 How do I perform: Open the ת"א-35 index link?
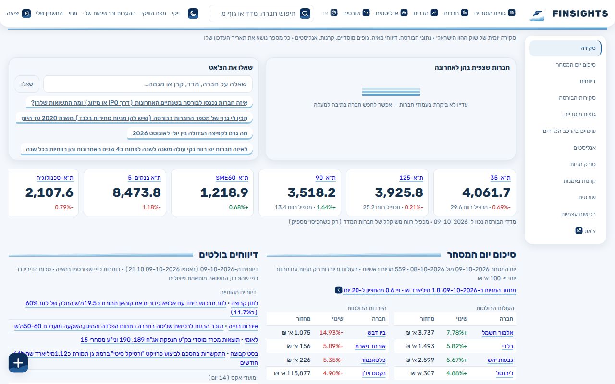tap(500, 178)
